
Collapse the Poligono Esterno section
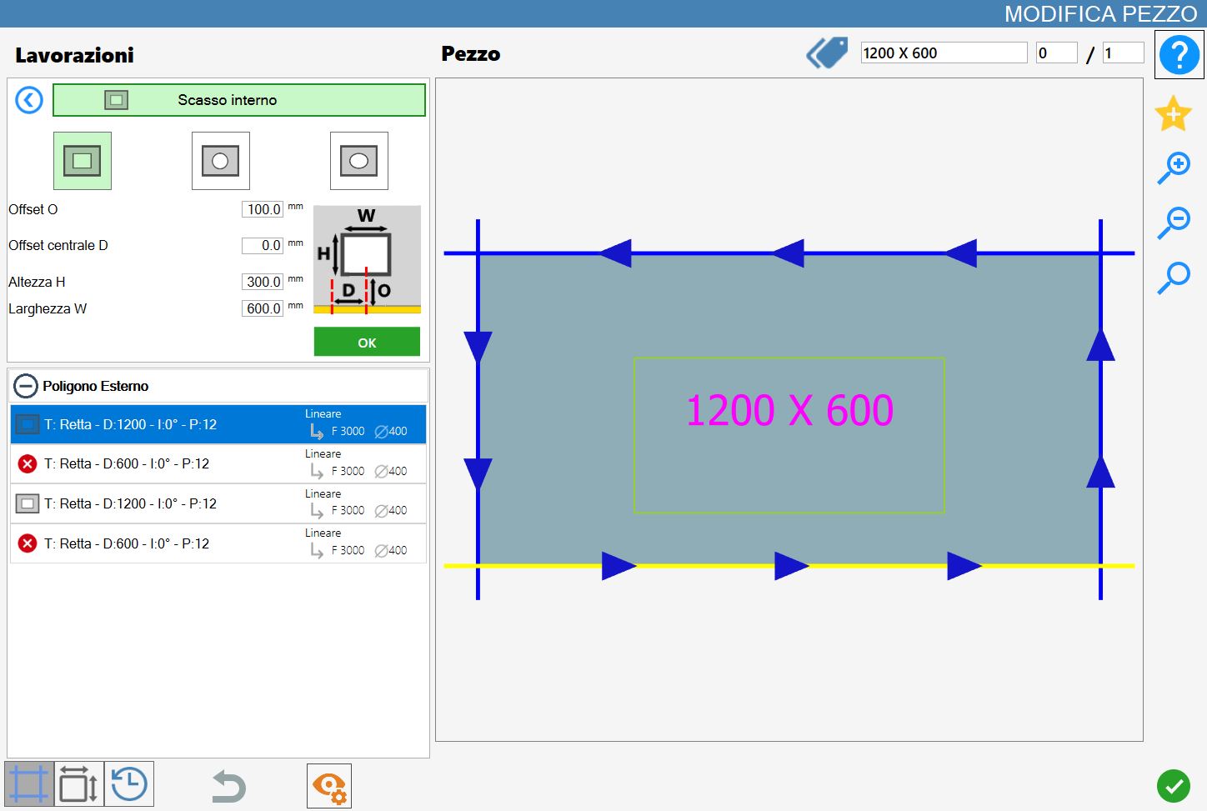coord(27,386)
